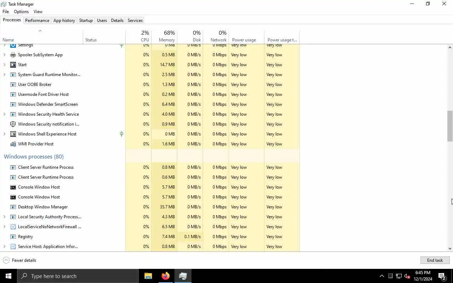Select the Desktop Window Manager 35.7 MB cell
The height and width of the screenshot is (283, 453).
click(164, 207)
